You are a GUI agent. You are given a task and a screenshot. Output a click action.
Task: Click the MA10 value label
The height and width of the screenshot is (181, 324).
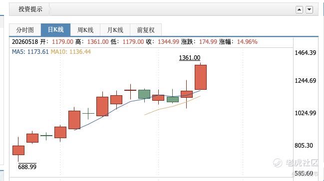coord(71,51)
